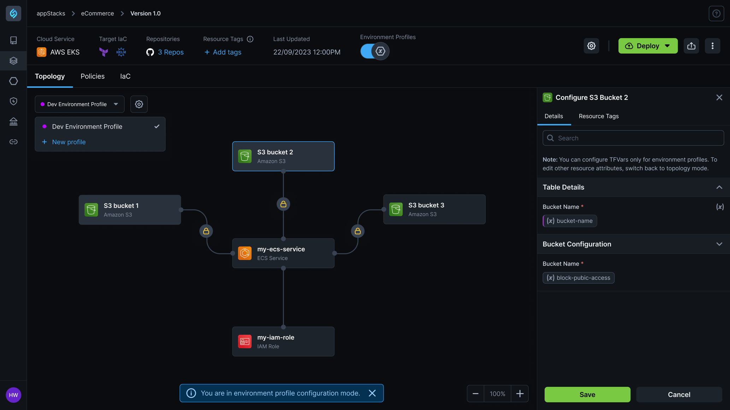Viewport: 730px width, 410px height.
Task: Switch to the Resource Tags tab
Action: point(599,116)
